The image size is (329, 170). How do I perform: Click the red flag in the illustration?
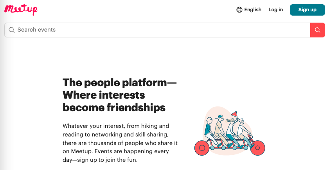pos(234,114)
